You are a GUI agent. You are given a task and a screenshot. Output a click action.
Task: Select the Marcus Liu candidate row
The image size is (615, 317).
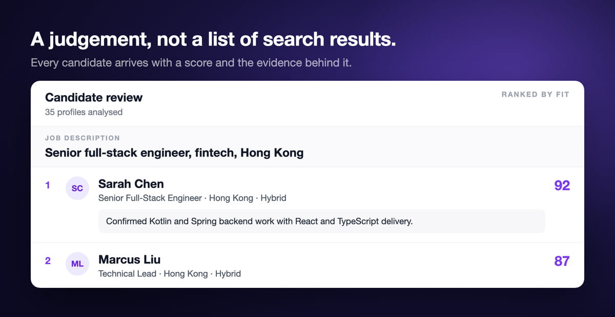(307, 265)
